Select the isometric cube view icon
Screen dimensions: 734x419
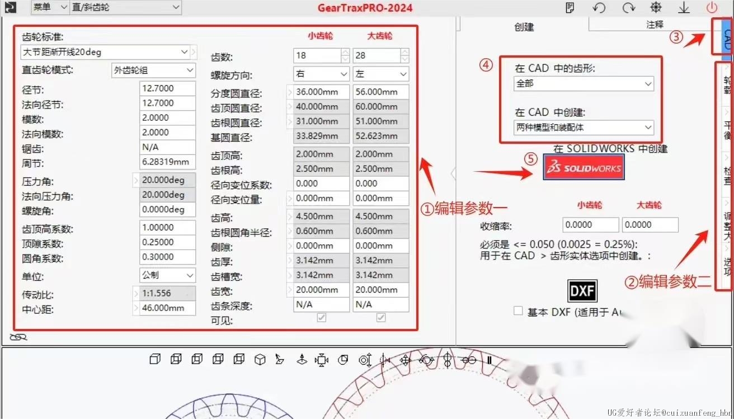click(x=260, y=360)
